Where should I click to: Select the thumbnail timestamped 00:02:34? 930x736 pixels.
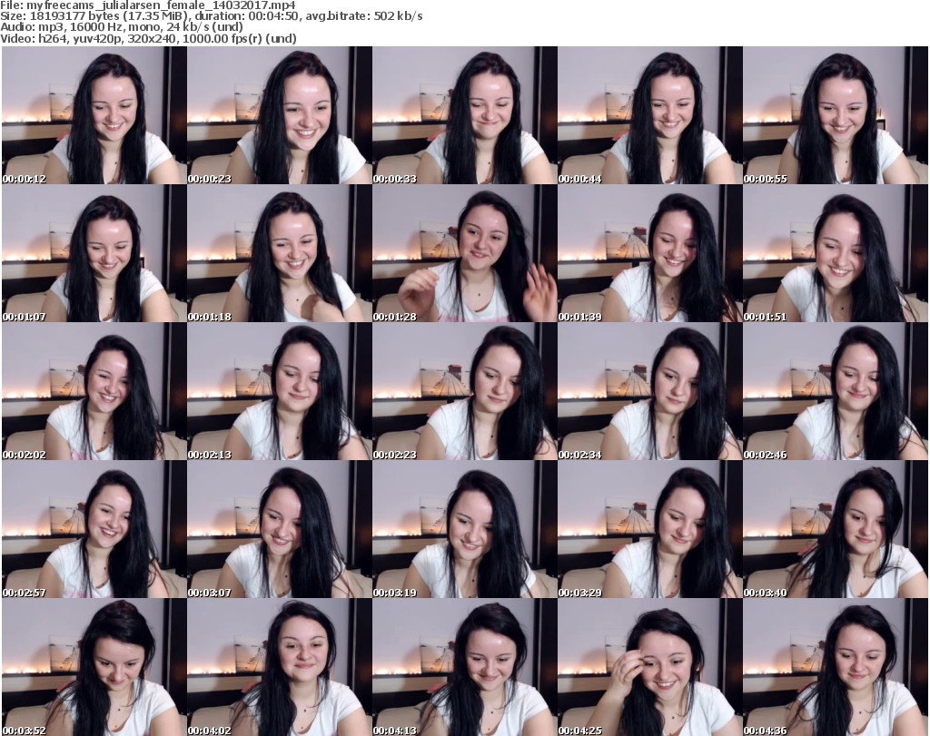click(x=650, y=391)
